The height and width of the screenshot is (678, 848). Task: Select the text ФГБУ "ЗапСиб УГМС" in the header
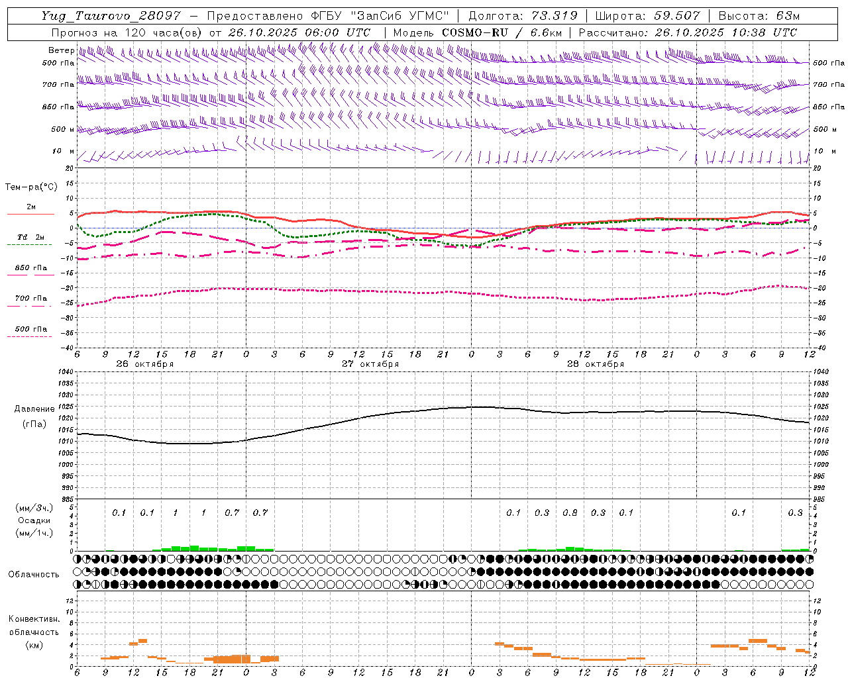click(x=380, y=16)
